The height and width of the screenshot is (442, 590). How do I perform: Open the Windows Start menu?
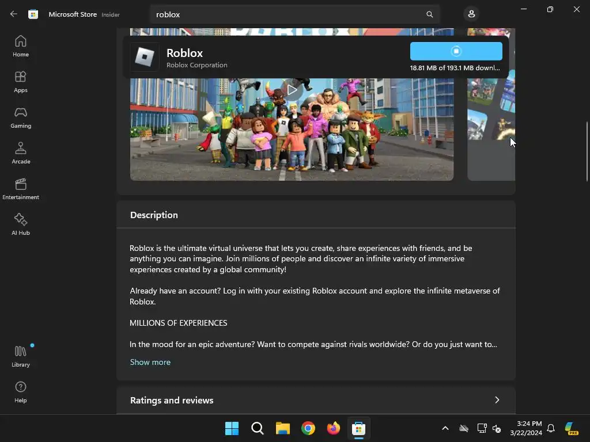pyautogui.click(x=232, y=428)
